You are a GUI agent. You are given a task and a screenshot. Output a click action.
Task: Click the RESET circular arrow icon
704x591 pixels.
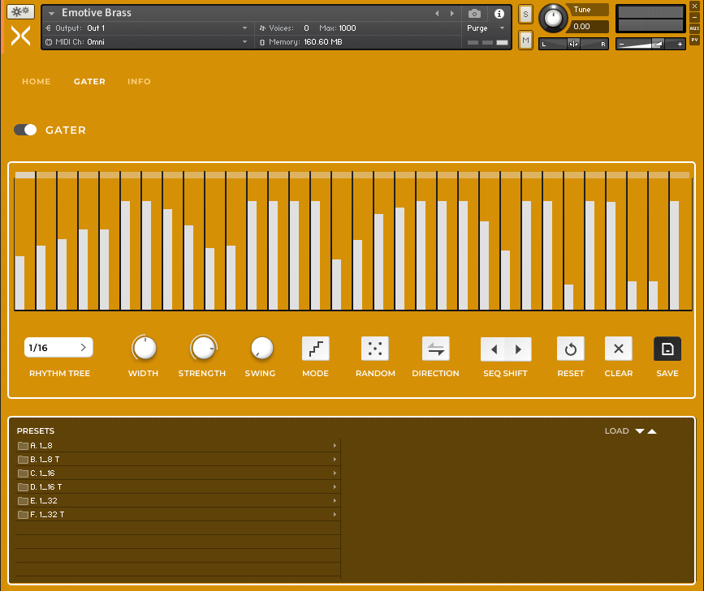571,349
